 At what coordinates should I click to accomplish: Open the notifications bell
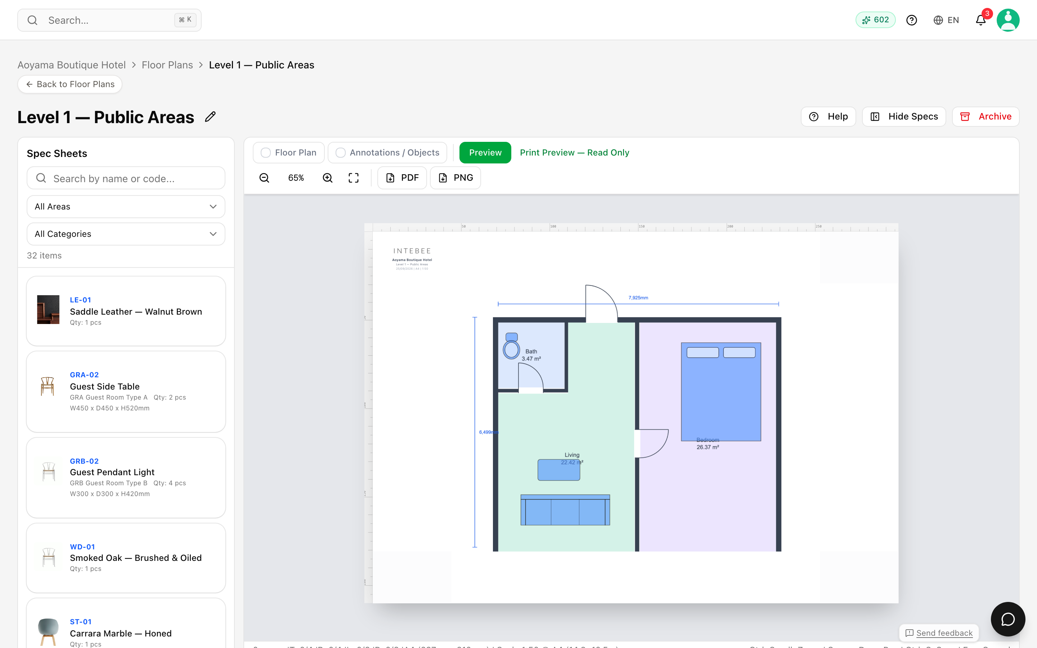[981, 20]
